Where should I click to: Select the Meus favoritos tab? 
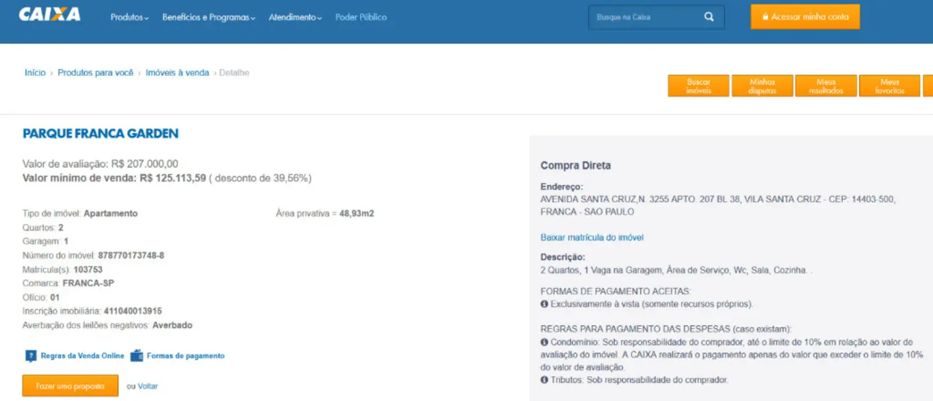[889, 86]
